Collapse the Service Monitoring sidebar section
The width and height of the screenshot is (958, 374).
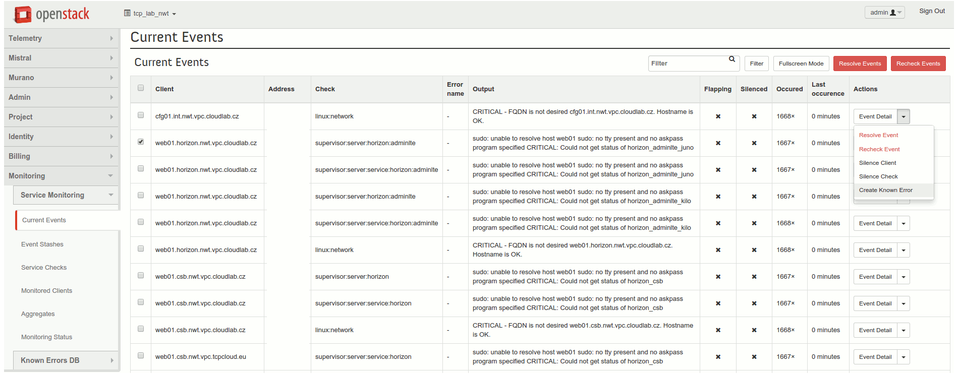tap(110, 195)
